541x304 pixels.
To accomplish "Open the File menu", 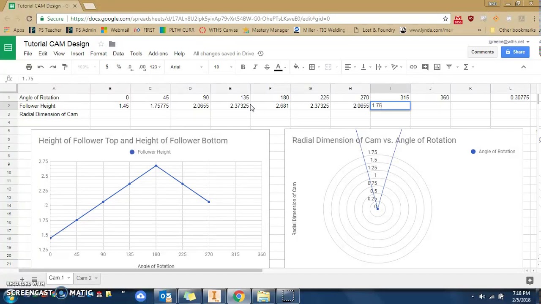I will (28, 54).
